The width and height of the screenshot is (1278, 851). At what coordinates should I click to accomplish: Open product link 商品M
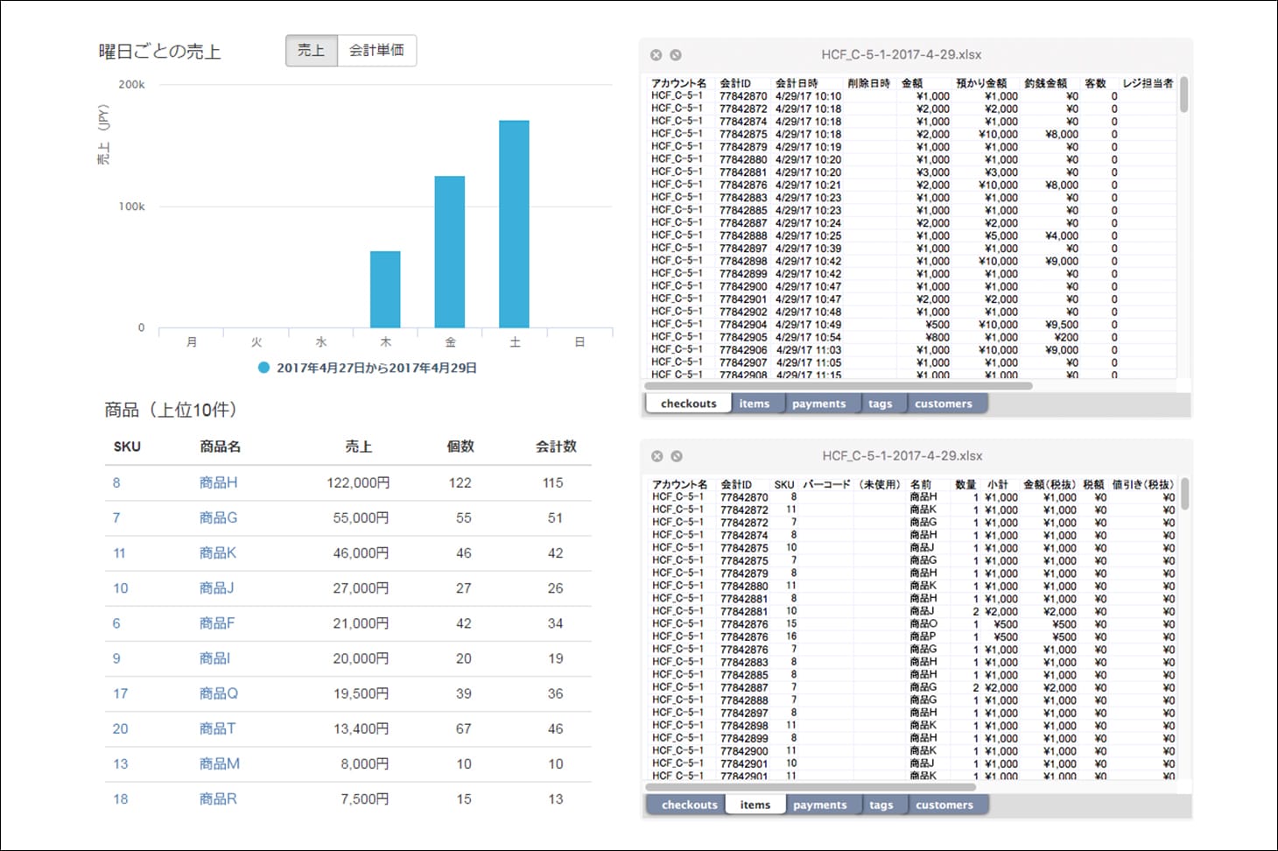point(220,763)
